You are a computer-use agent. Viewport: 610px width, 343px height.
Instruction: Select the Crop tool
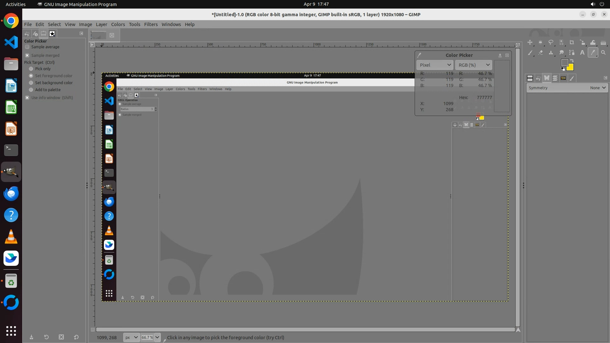pyautogui.click(x=572, y=43)
